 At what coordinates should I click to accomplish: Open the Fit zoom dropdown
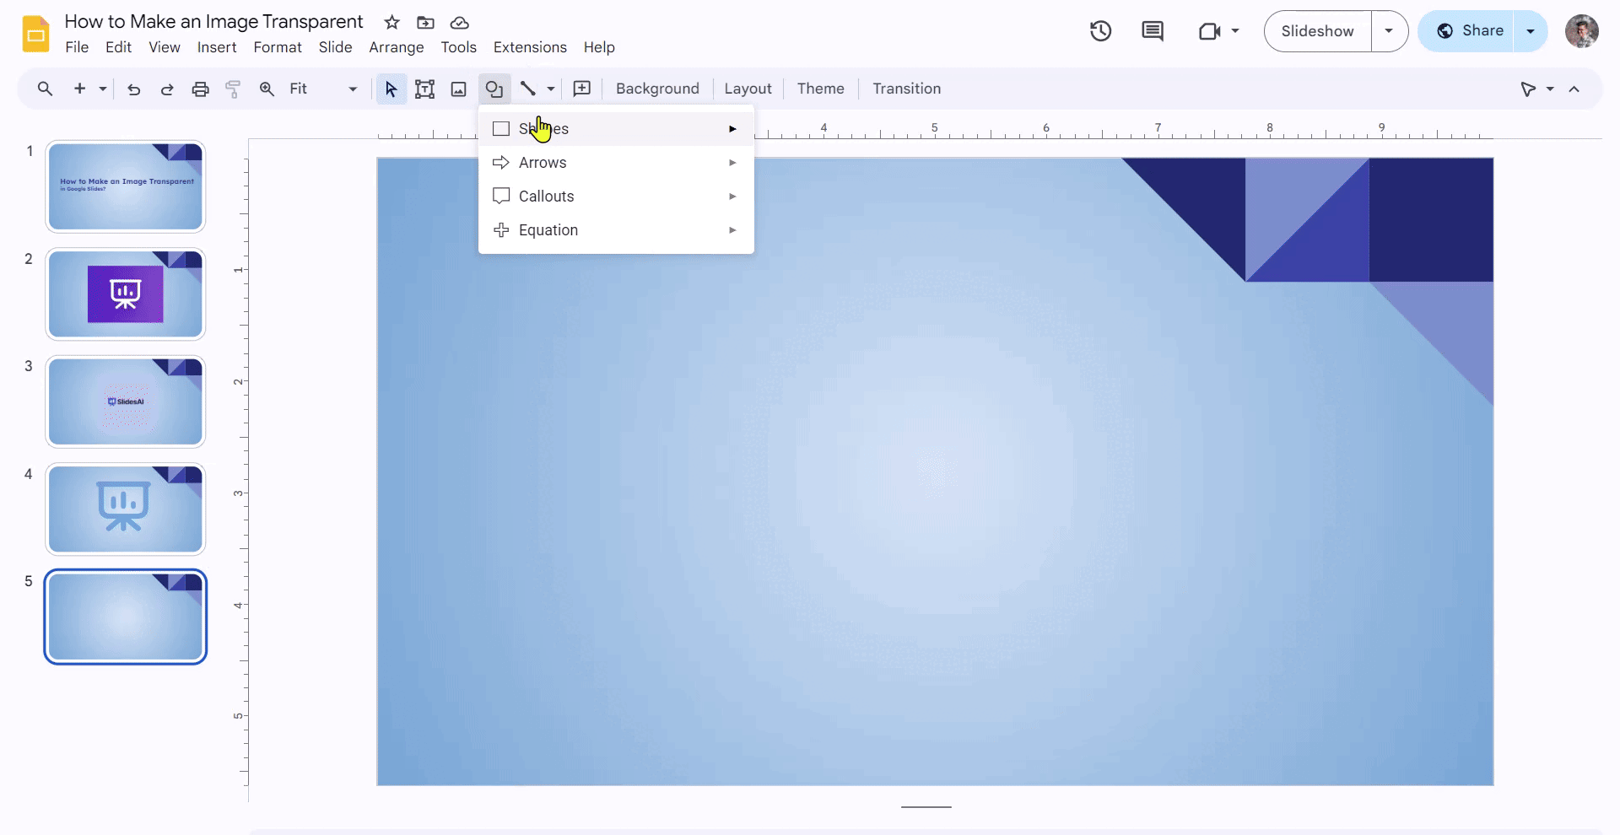coord(323,89)
